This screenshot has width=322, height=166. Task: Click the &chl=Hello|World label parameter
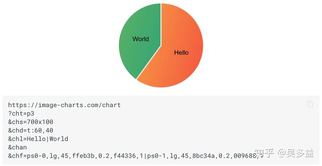(38, 139)
